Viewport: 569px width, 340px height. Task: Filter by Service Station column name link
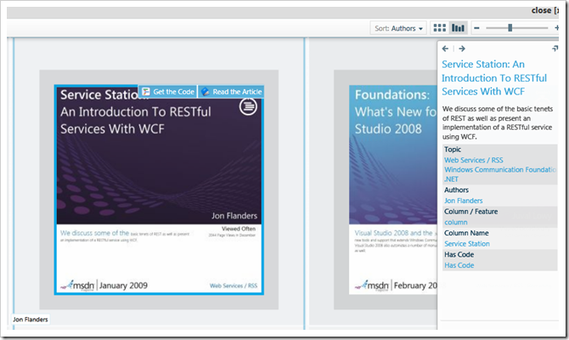(467, 244)
